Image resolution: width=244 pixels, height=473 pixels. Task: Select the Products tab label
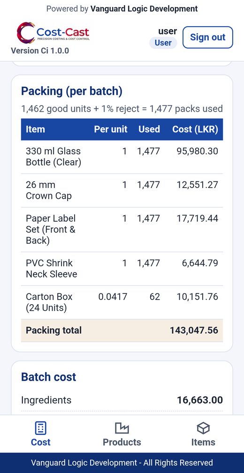122,442
